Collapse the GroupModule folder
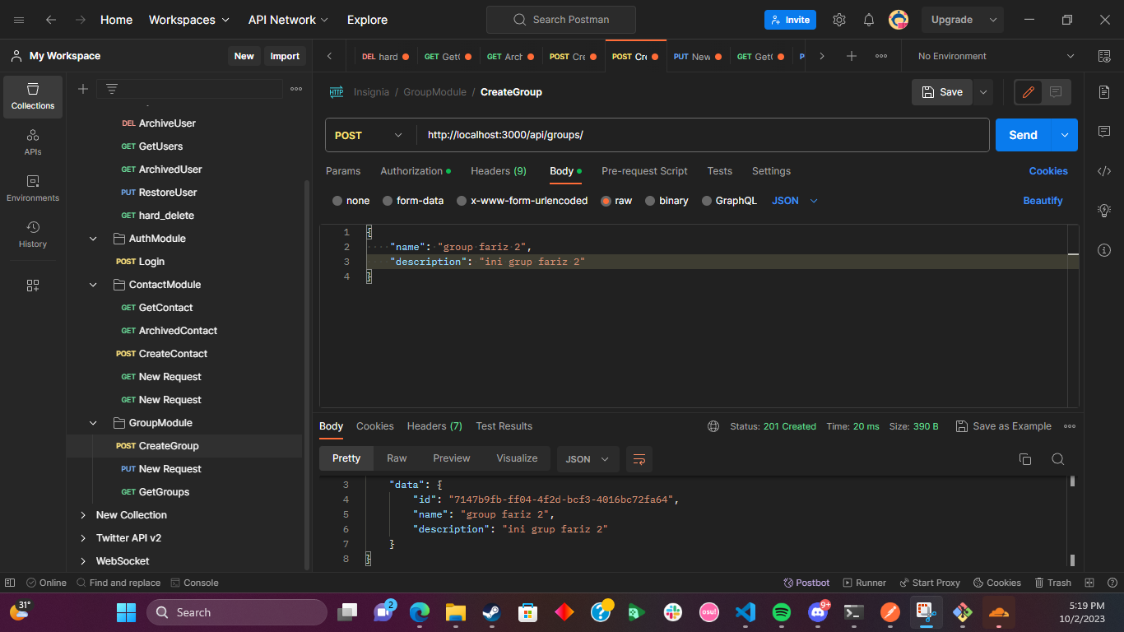 [92, 422]
